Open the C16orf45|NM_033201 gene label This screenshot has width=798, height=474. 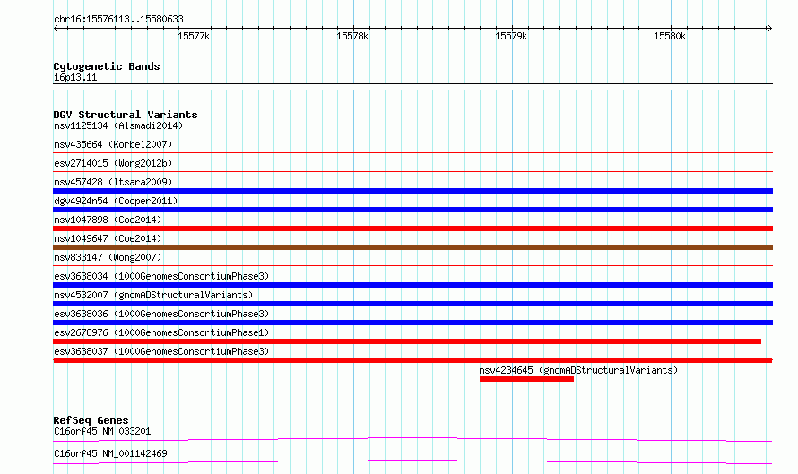coord(102,431)
